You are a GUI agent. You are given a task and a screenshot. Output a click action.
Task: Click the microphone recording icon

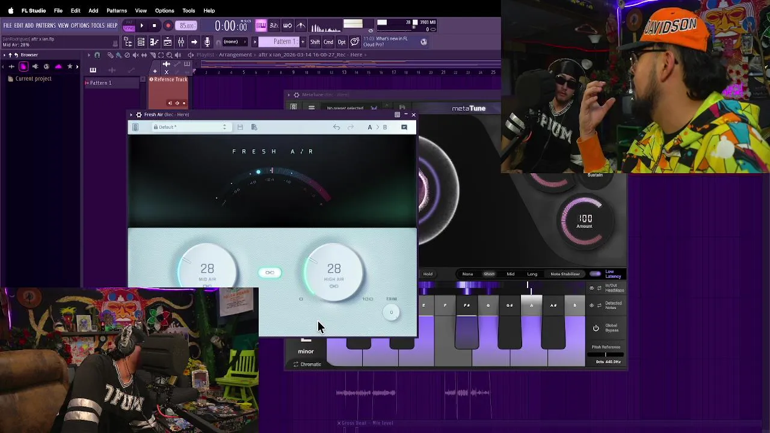point(207,41)
